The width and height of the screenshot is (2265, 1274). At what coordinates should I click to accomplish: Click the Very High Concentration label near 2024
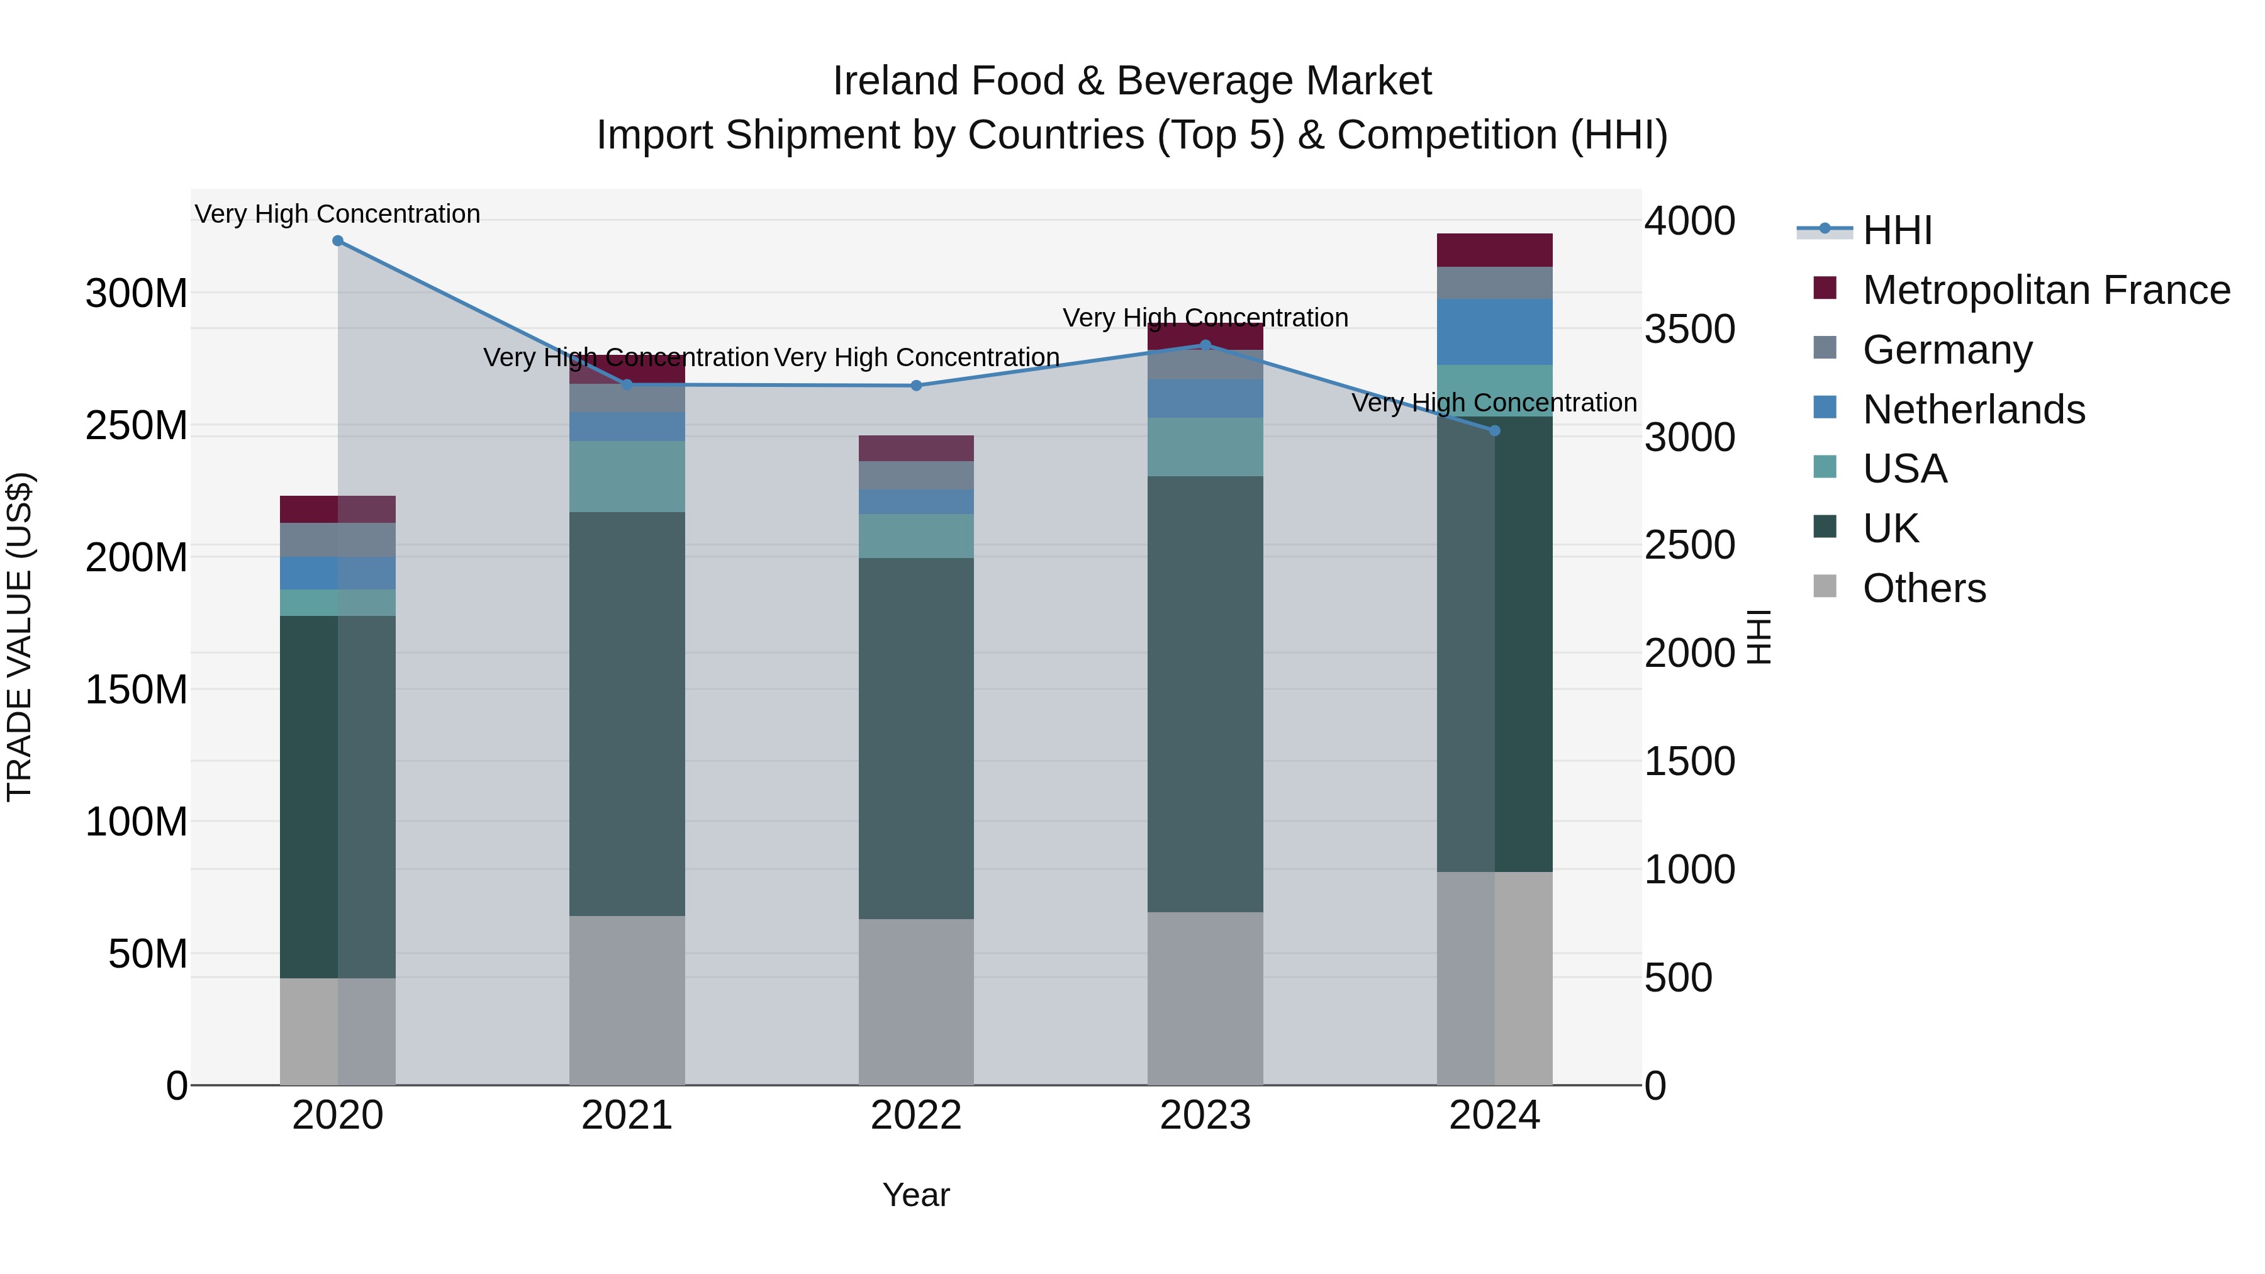1495,403
